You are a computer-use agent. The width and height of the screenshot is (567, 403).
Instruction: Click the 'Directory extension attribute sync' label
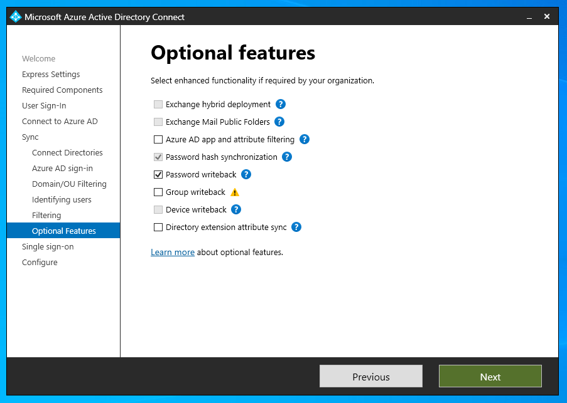[x=226, y=228]
